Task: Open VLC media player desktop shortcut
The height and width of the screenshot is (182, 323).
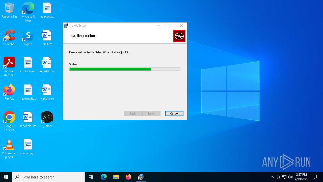Action: 9,149
